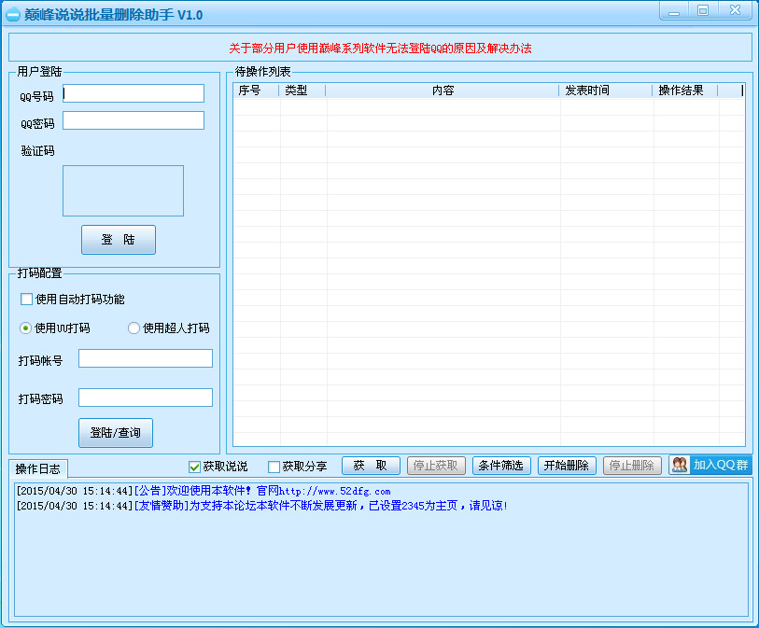Click the 内容 column header
This screenshot has width=759, height=628.
point(443,91)
